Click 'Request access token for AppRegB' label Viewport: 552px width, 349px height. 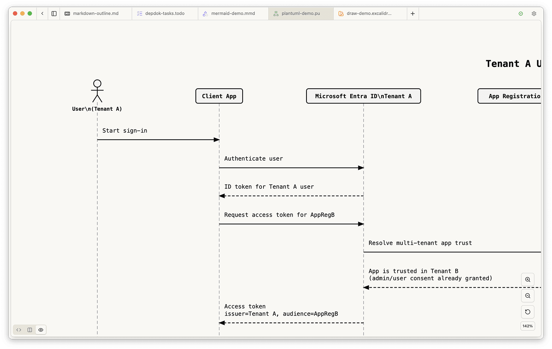pyautogui.click(x=279, y=215)
